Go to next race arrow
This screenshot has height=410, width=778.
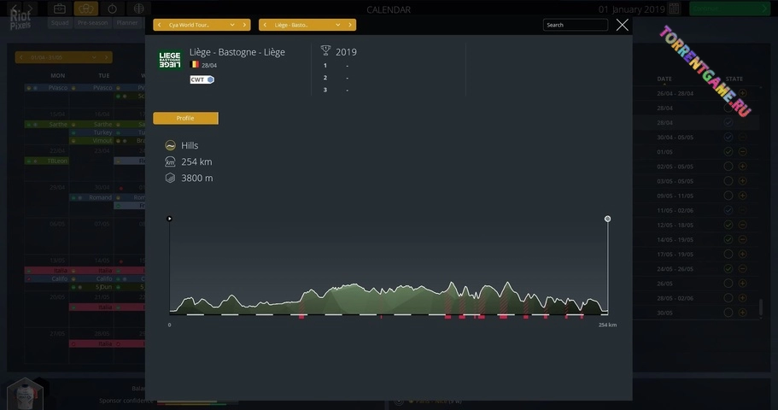[x=351, y=25]
